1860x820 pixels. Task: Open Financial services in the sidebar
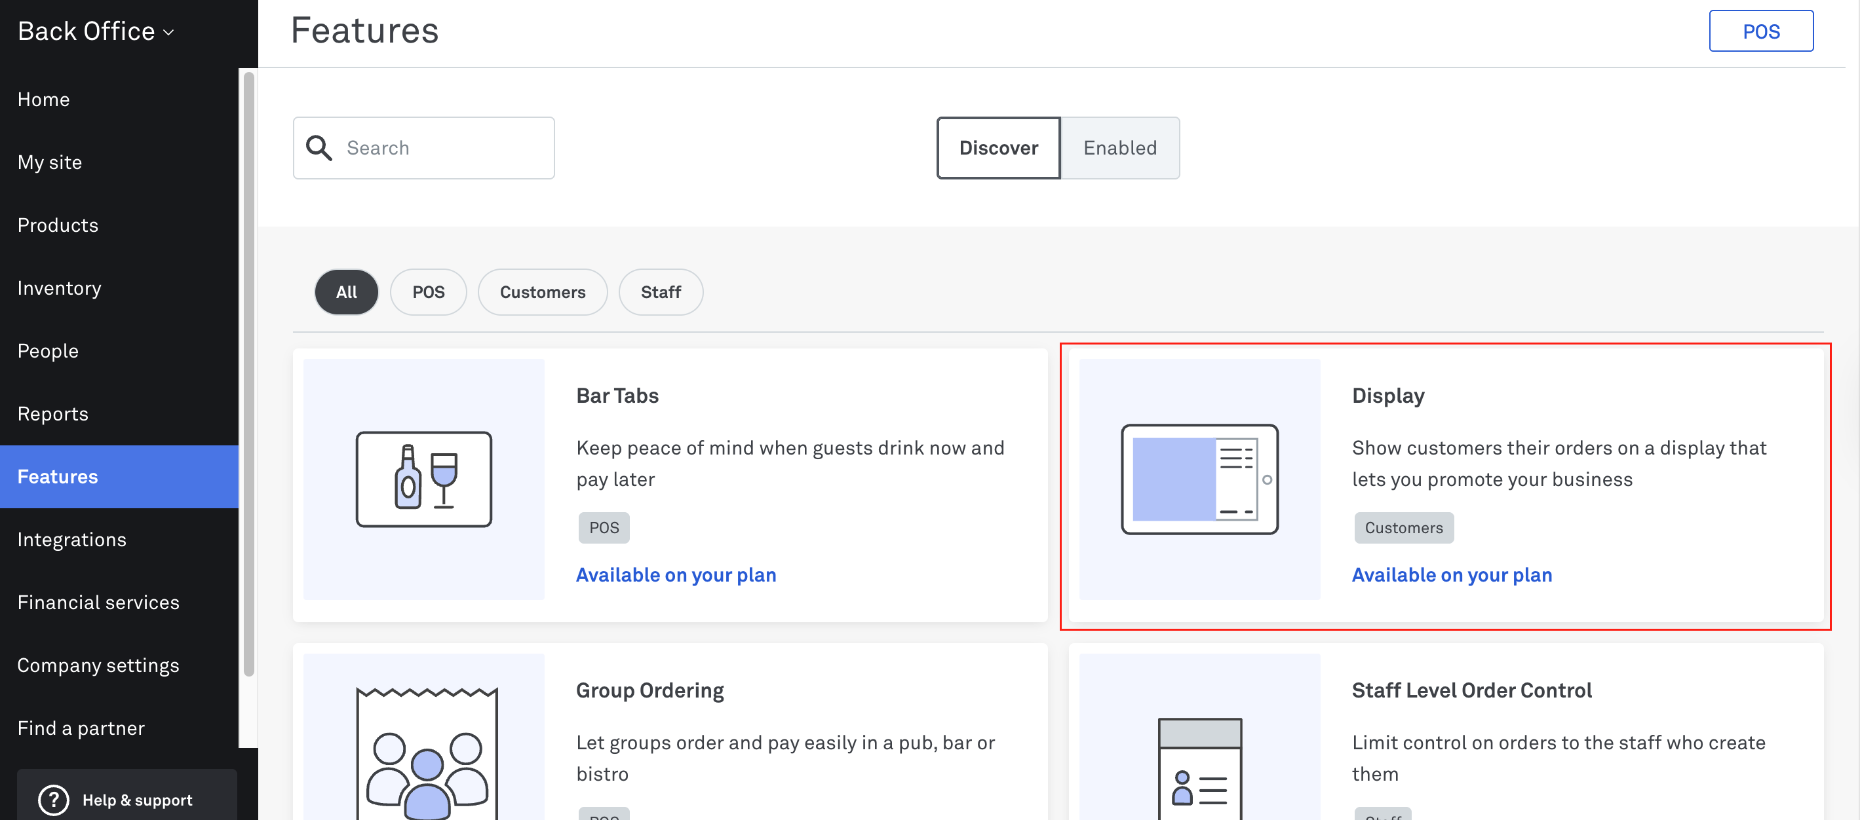(119, 602)
